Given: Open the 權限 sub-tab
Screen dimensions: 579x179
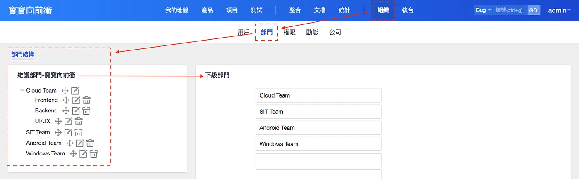Looking at the screenshot, I should (289, 32).
